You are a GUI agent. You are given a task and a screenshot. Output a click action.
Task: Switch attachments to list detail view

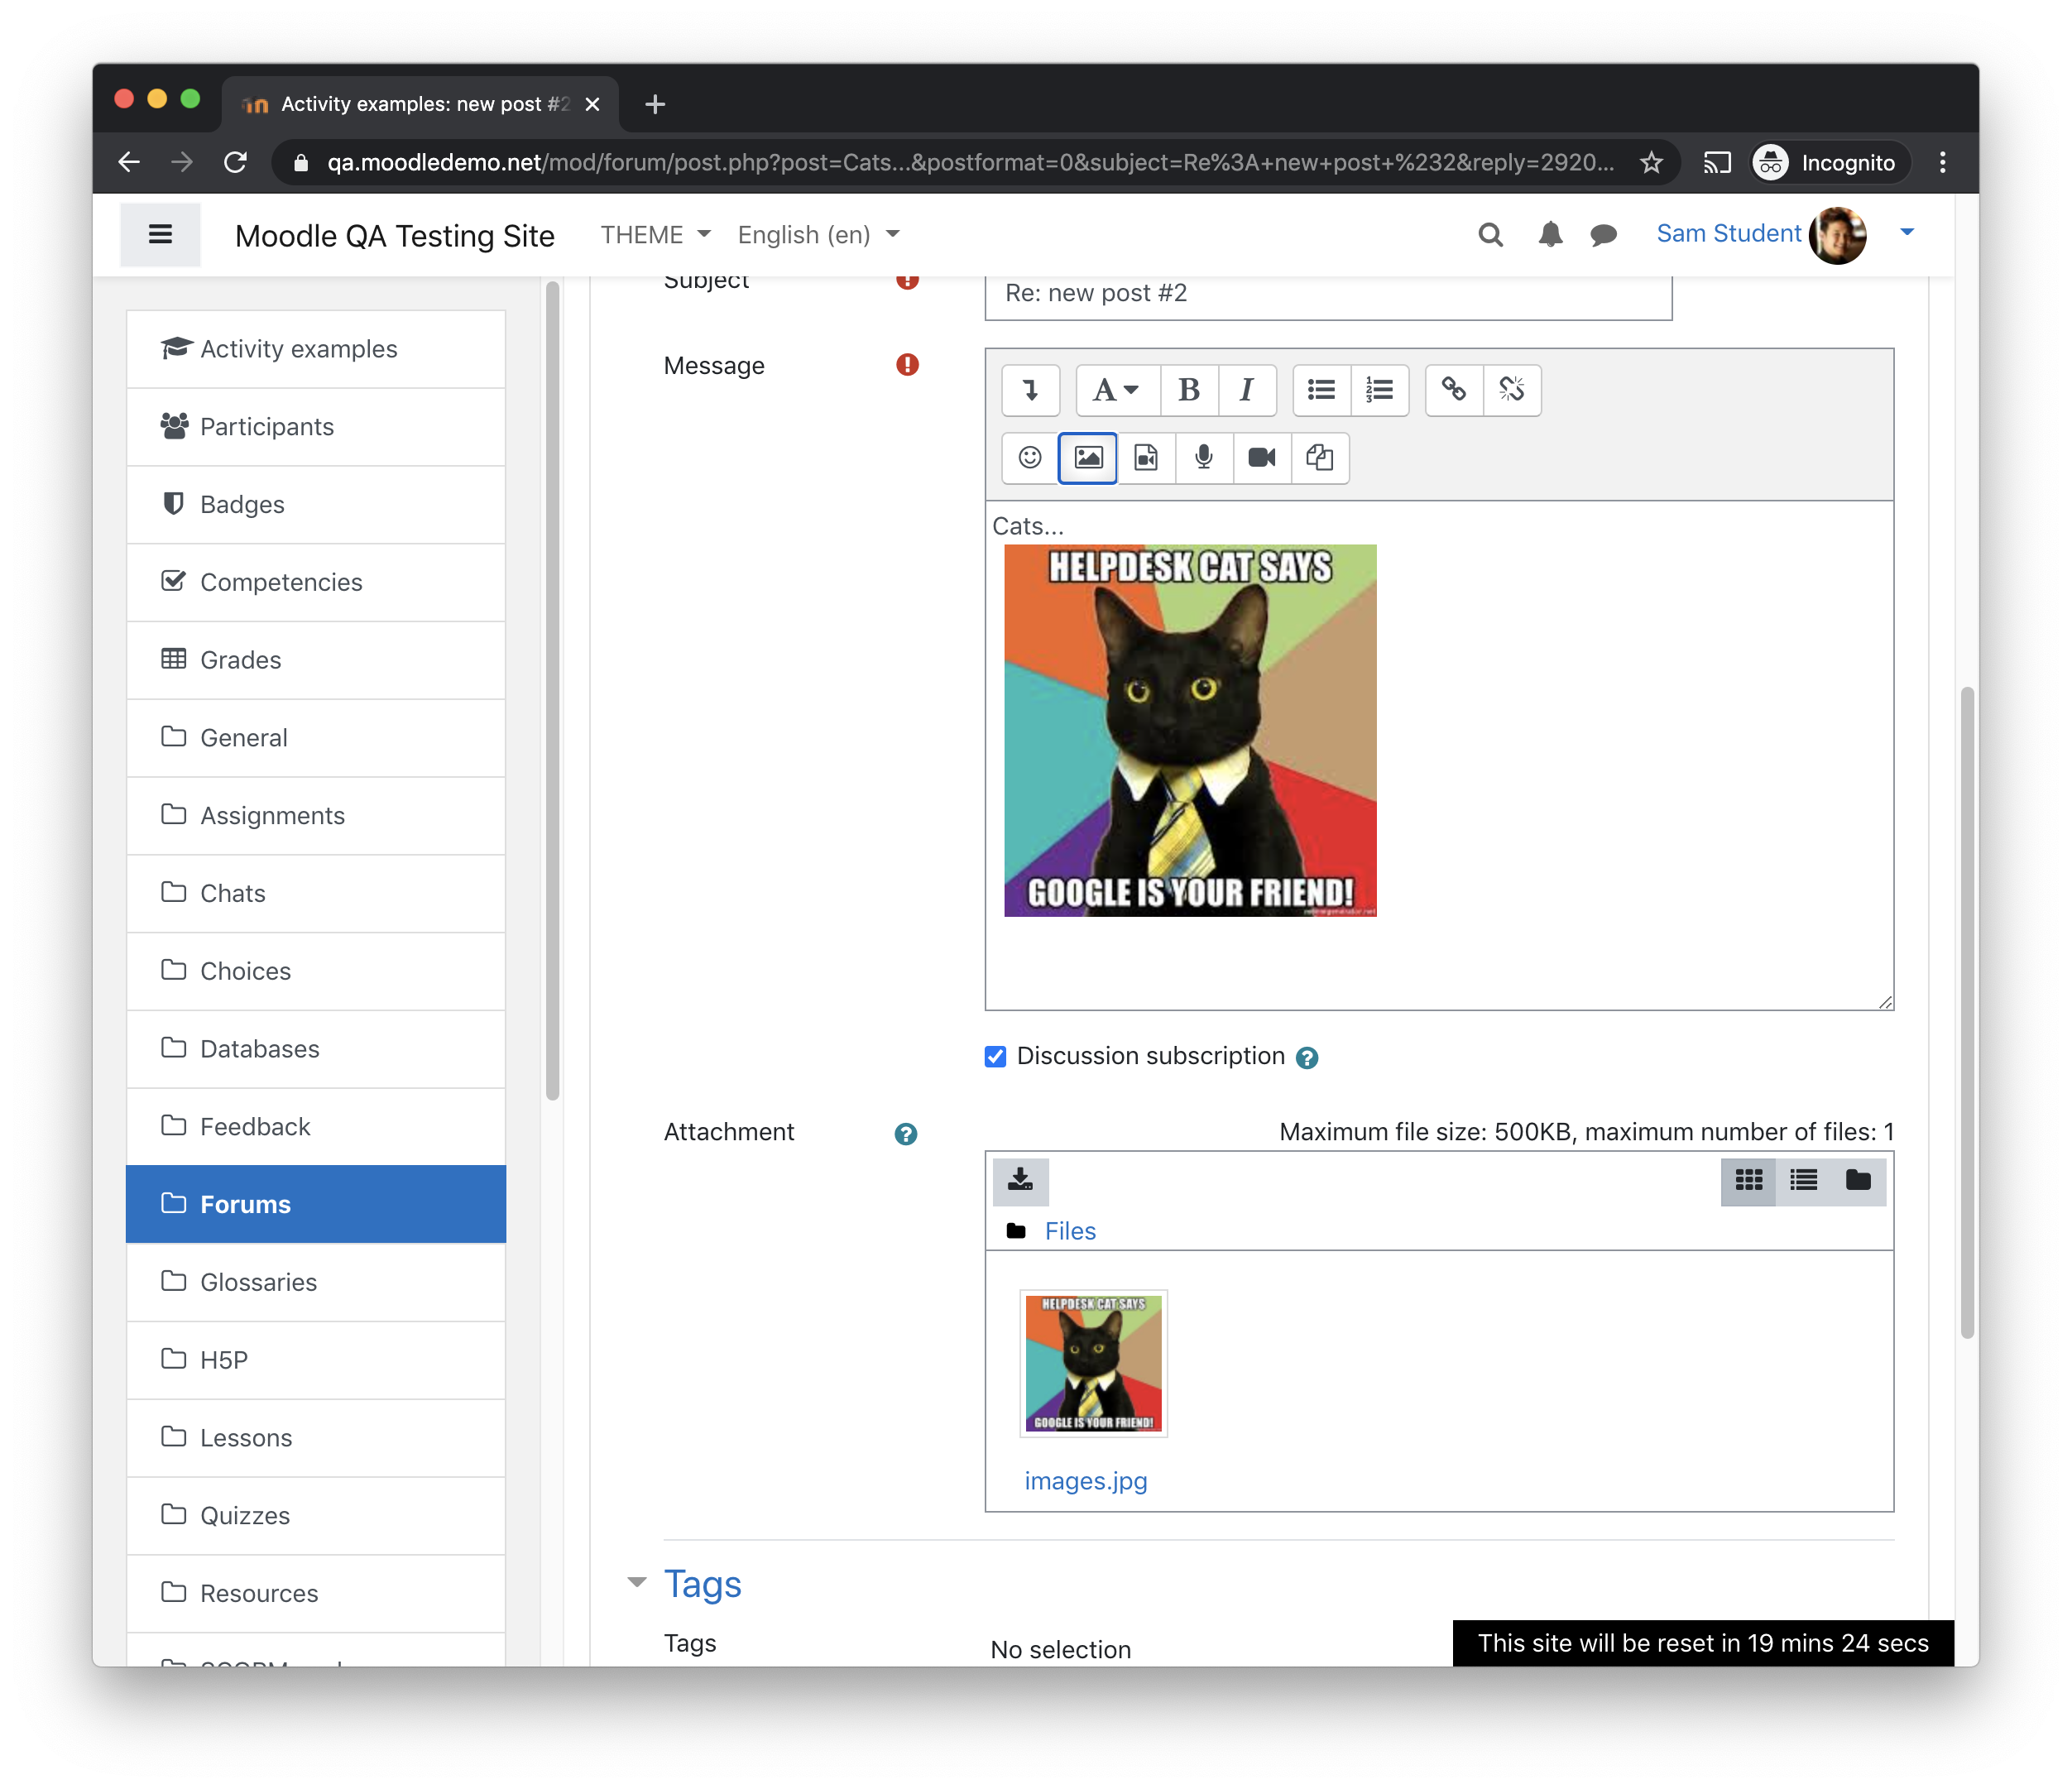click(x=1803, y=1181)
